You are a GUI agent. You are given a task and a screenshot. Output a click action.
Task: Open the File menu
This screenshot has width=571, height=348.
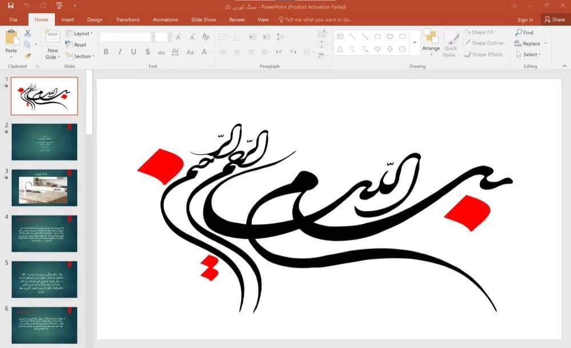tap(14, 19)
